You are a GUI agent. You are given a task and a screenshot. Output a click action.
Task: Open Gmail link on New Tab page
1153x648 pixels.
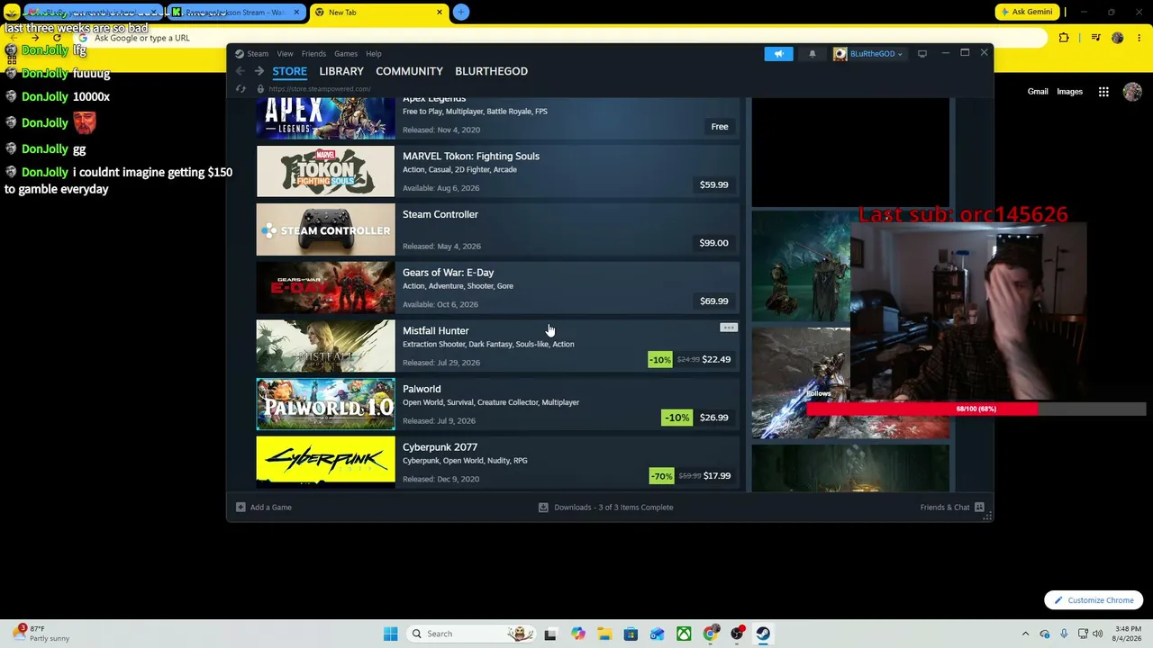coord(1038,92)
